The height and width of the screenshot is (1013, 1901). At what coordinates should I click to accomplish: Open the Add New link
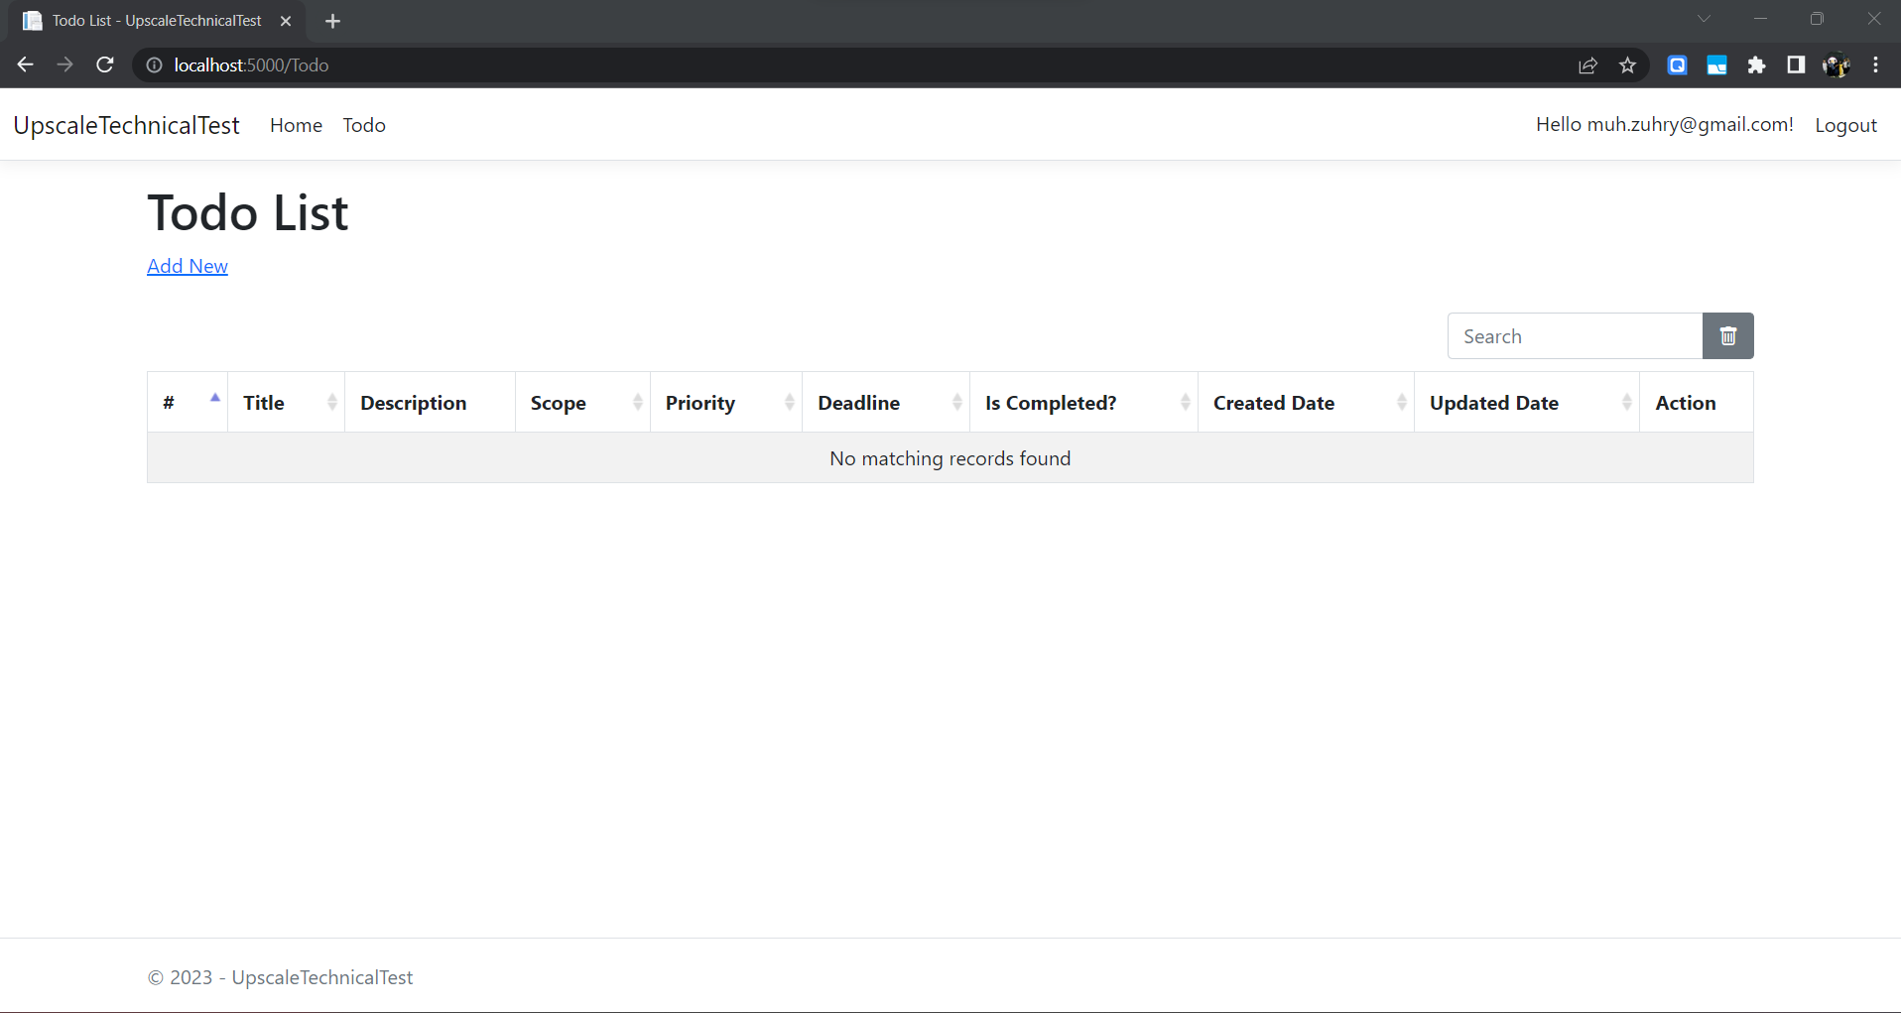coord(187,266)
